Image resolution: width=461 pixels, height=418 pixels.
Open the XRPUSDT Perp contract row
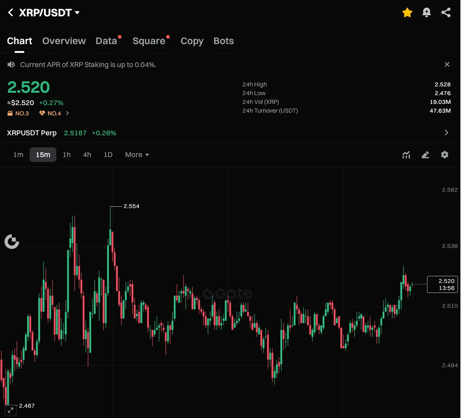(x=230, y=133)
